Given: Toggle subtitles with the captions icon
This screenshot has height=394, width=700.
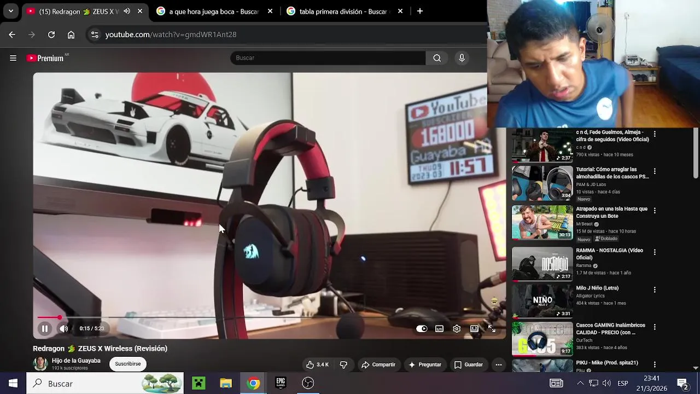Looking at the screenshot, I should click(x=439, y=329).
